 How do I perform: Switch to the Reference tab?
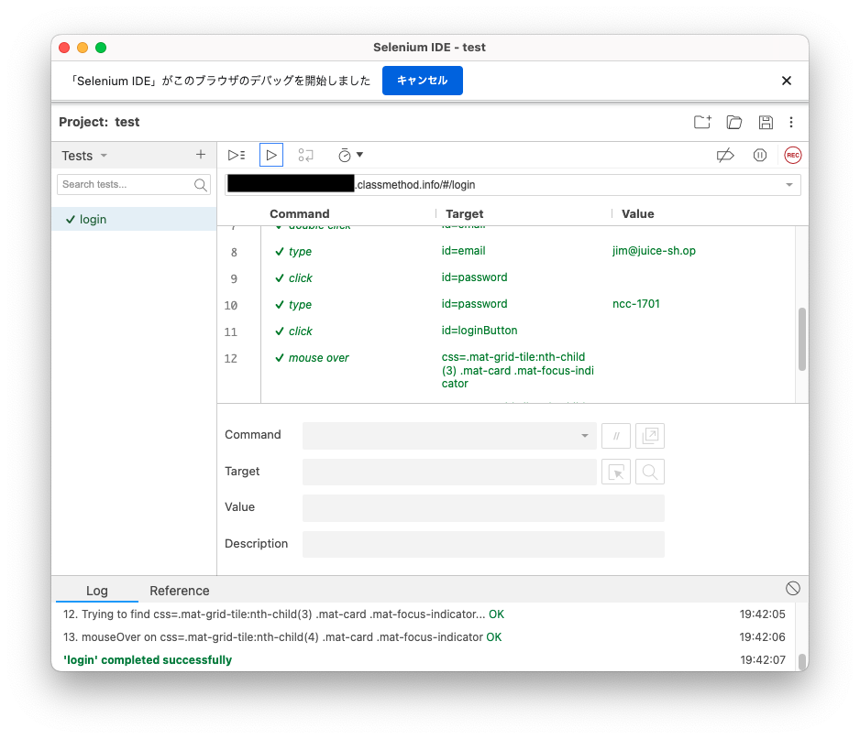click(x=180, y=591)
